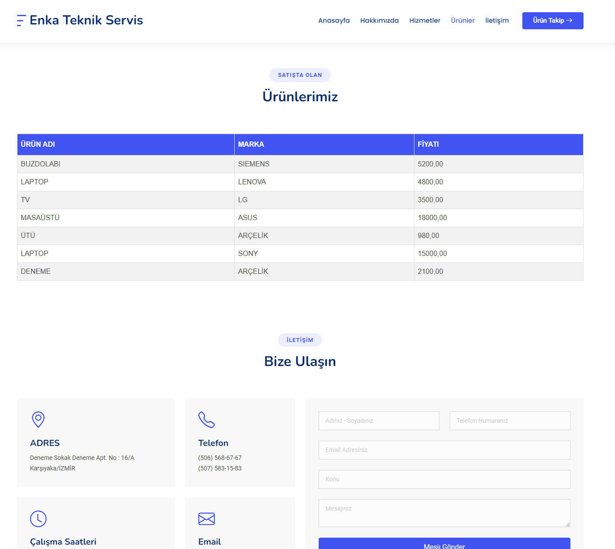Click the Mesajınız text area
This screenshot has height=549, width=615.
[444, 513]
